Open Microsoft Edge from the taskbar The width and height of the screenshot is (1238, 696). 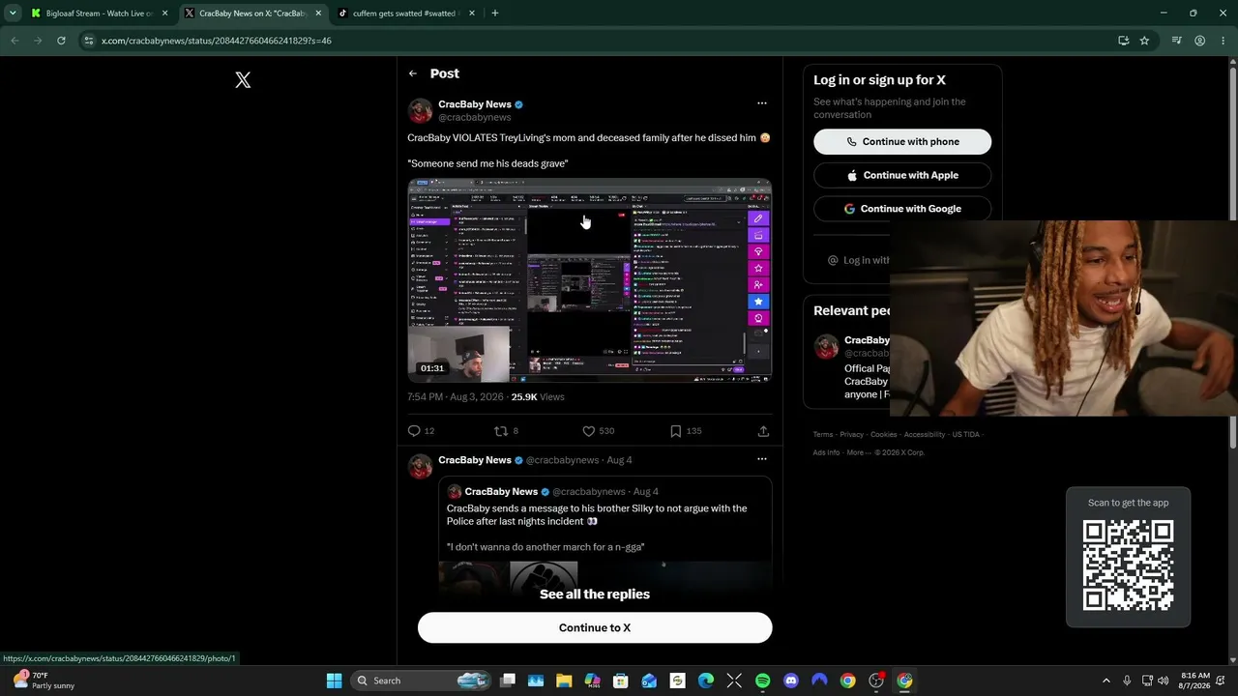click(x=706, y=681)
